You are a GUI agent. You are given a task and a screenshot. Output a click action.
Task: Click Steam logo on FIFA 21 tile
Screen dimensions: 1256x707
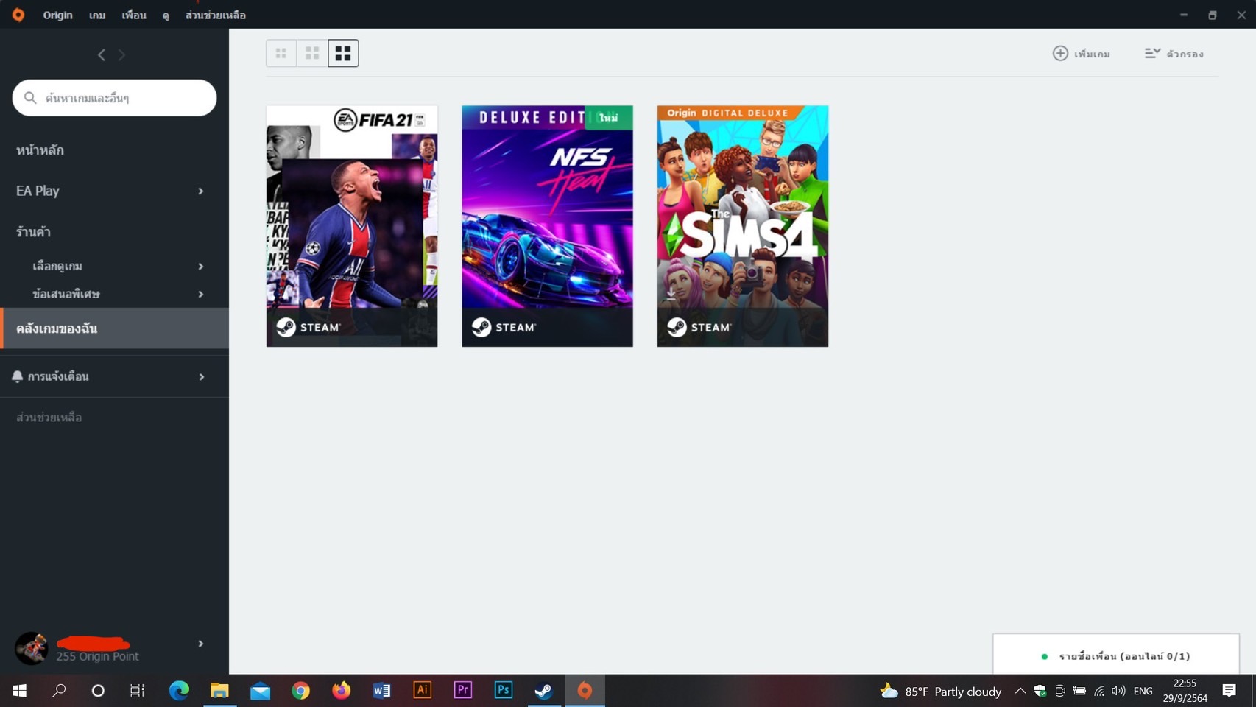pyautogui.click(x=308, y=327)
